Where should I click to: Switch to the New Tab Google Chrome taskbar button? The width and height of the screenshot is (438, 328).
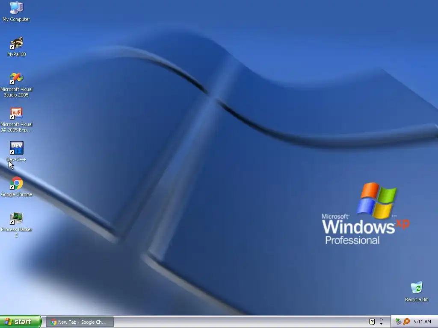coord(80,322)
